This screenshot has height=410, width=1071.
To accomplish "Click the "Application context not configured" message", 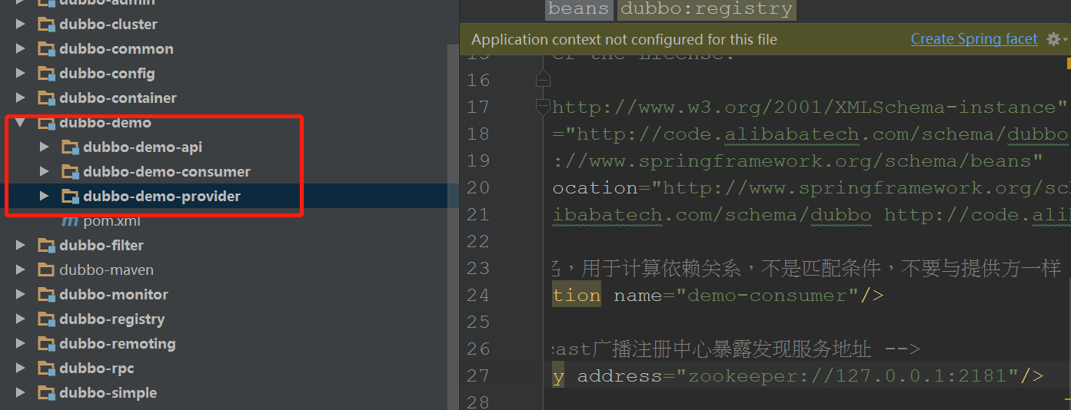I will pos(624,39).
